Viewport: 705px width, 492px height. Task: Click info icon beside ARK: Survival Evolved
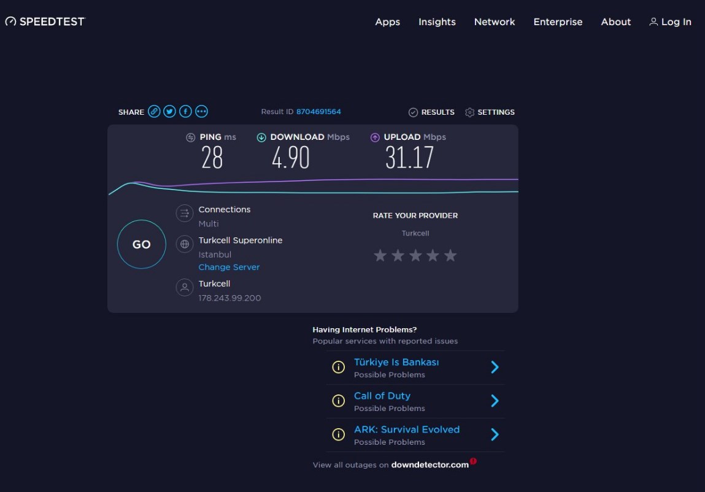[x=338, y=434]
